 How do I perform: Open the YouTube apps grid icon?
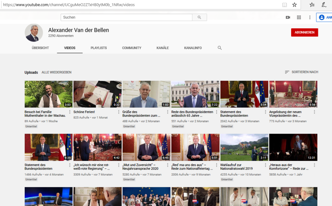[x=299, y=17]
